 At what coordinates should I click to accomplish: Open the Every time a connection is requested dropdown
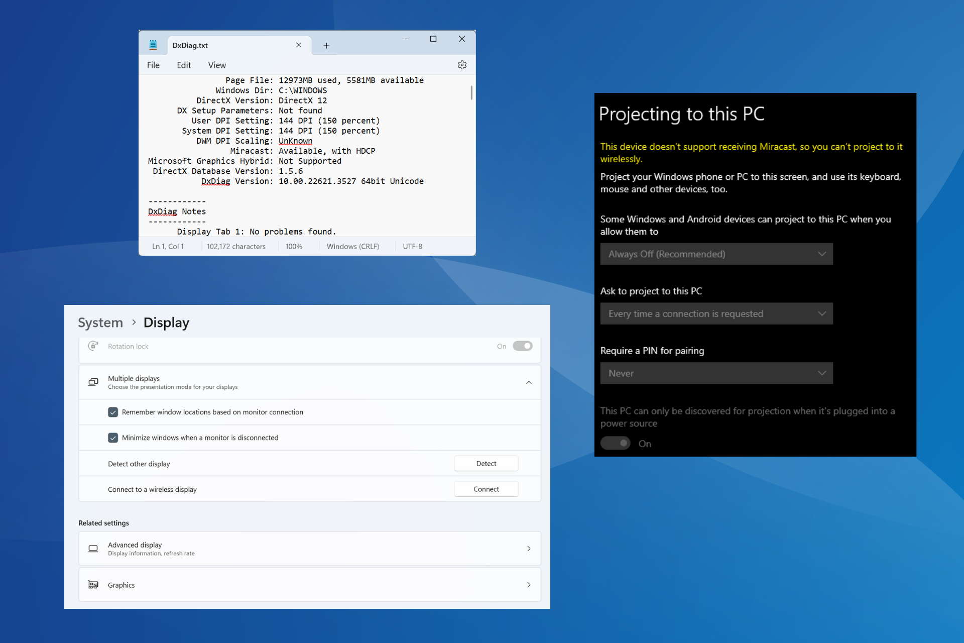point(716,313)
